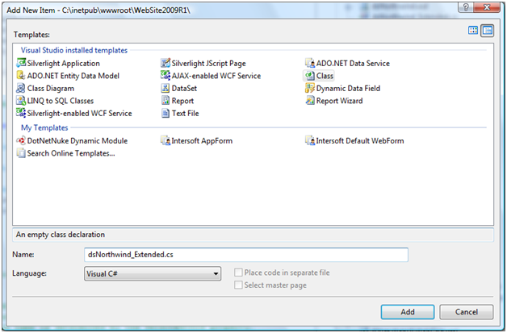Click the Cancel button
Image resolution: width=507 pixels, height=333 pixels.
click(467, 312)
